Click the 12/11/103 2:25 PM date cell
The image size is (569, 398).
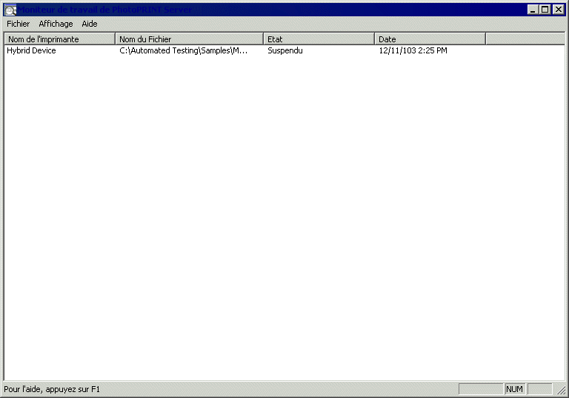(413, 50)
